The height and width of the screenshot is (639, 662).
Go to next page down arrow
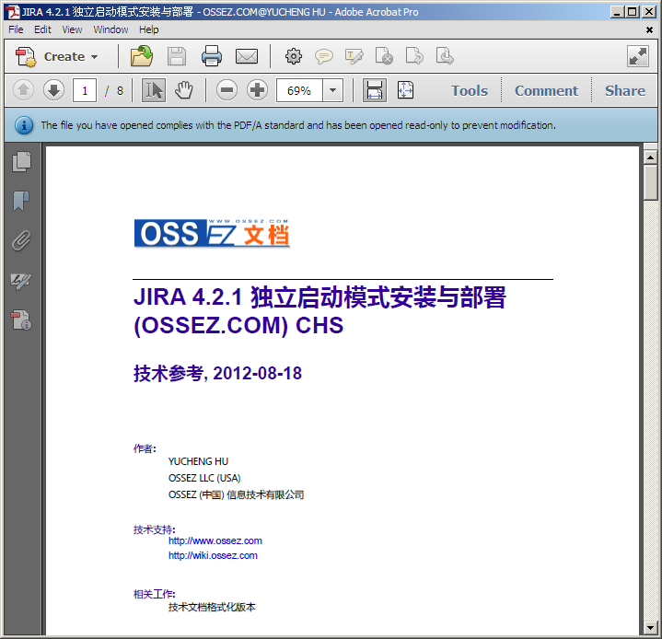[x=53, y=90]
